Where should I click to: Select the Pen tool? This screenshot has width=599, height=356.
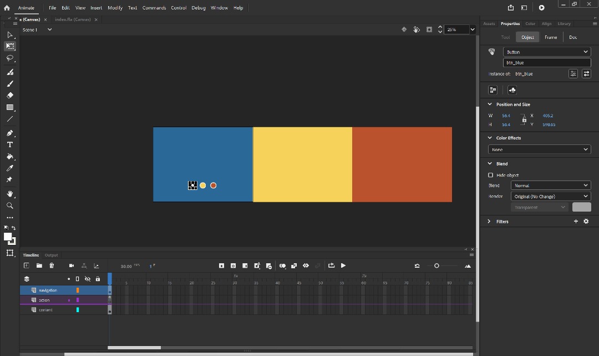click(x=10, y=133)
